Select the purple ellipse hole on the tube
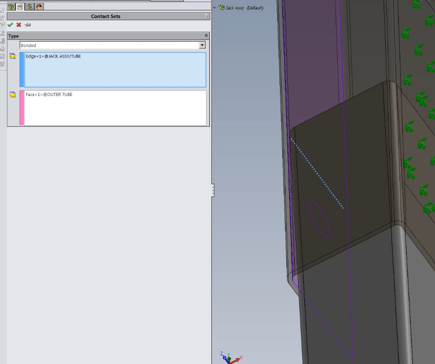Image resolution: width=435 pixels, height=364 pixels. (319, 219)
